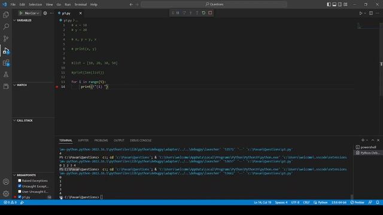Toggle the User Uncaught Exceptions checkbox

pos(20,192)
